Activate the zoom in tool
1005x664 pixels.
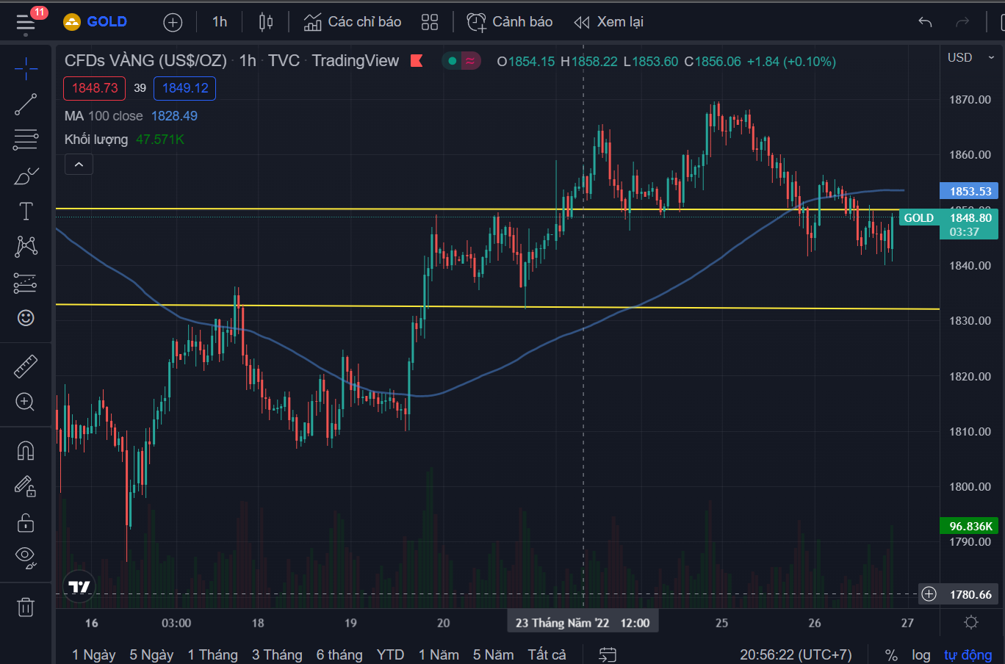pyautogui.click(x=26, y=402)
